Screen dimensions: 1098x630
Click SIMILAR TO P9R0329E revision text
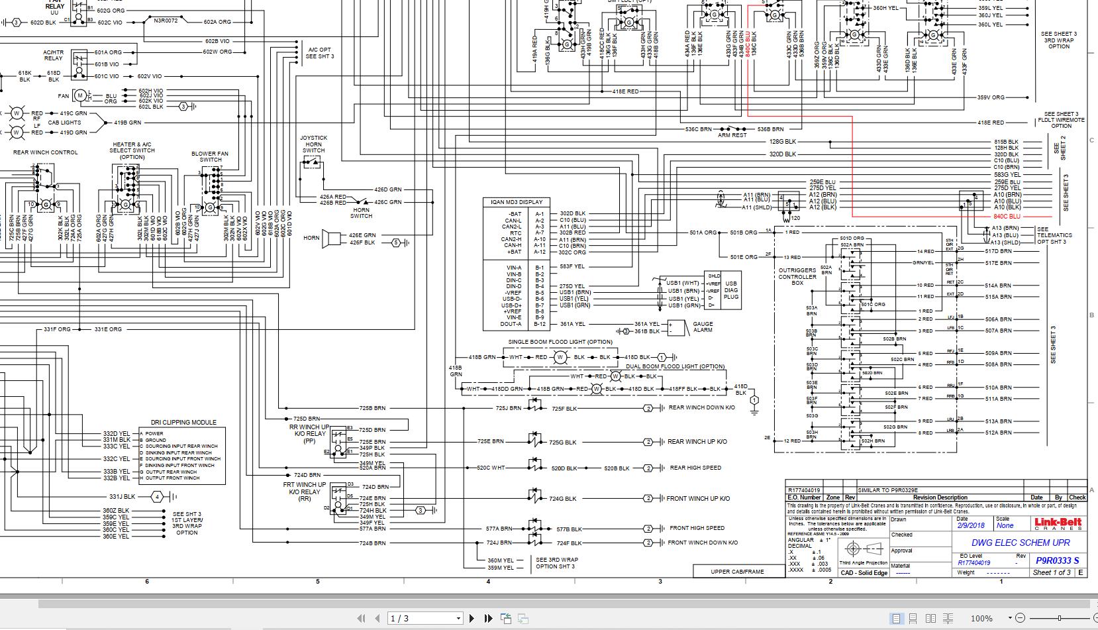(x=888, y=490)
